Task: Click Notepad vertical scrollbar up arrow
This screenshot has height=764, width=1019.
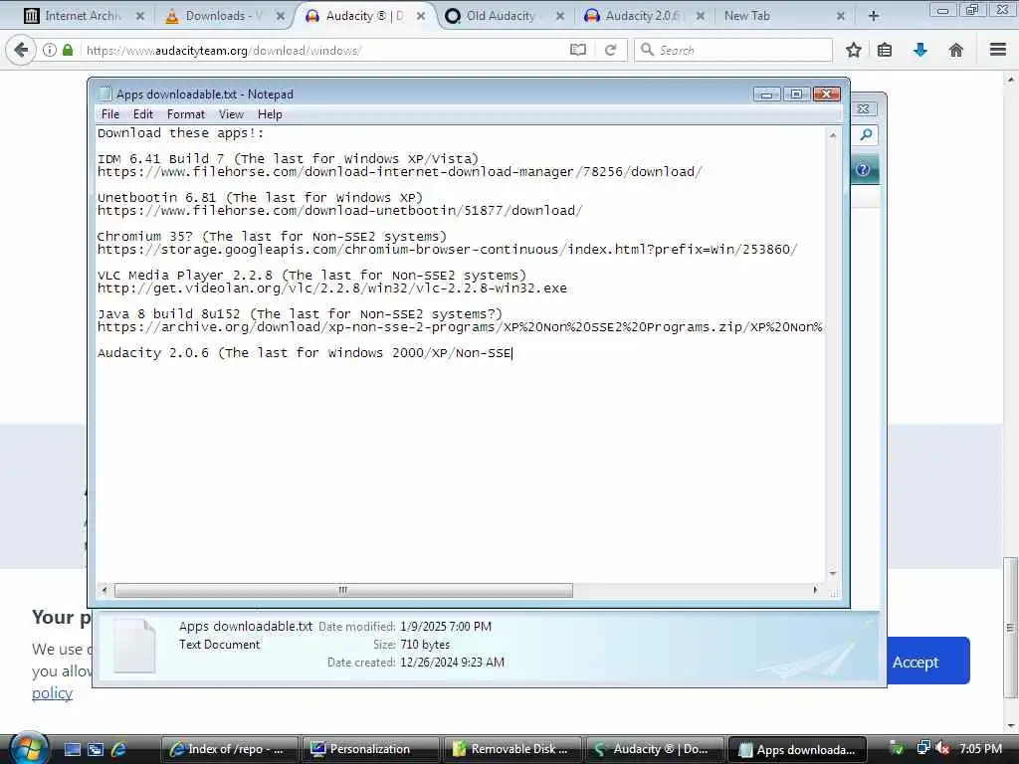Action: (833, 134)
